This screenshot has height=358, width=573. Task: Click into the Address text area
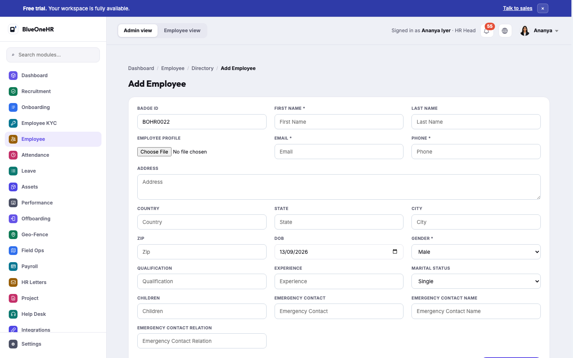(339, 187)
